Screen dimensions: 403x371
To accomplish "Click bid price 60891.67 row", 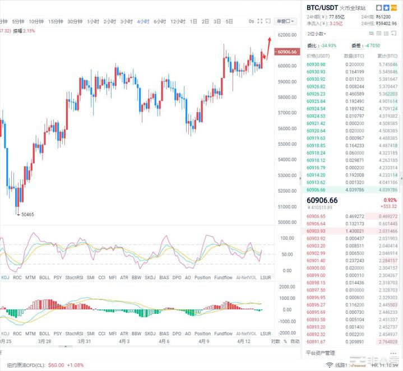I will point(352,342).
